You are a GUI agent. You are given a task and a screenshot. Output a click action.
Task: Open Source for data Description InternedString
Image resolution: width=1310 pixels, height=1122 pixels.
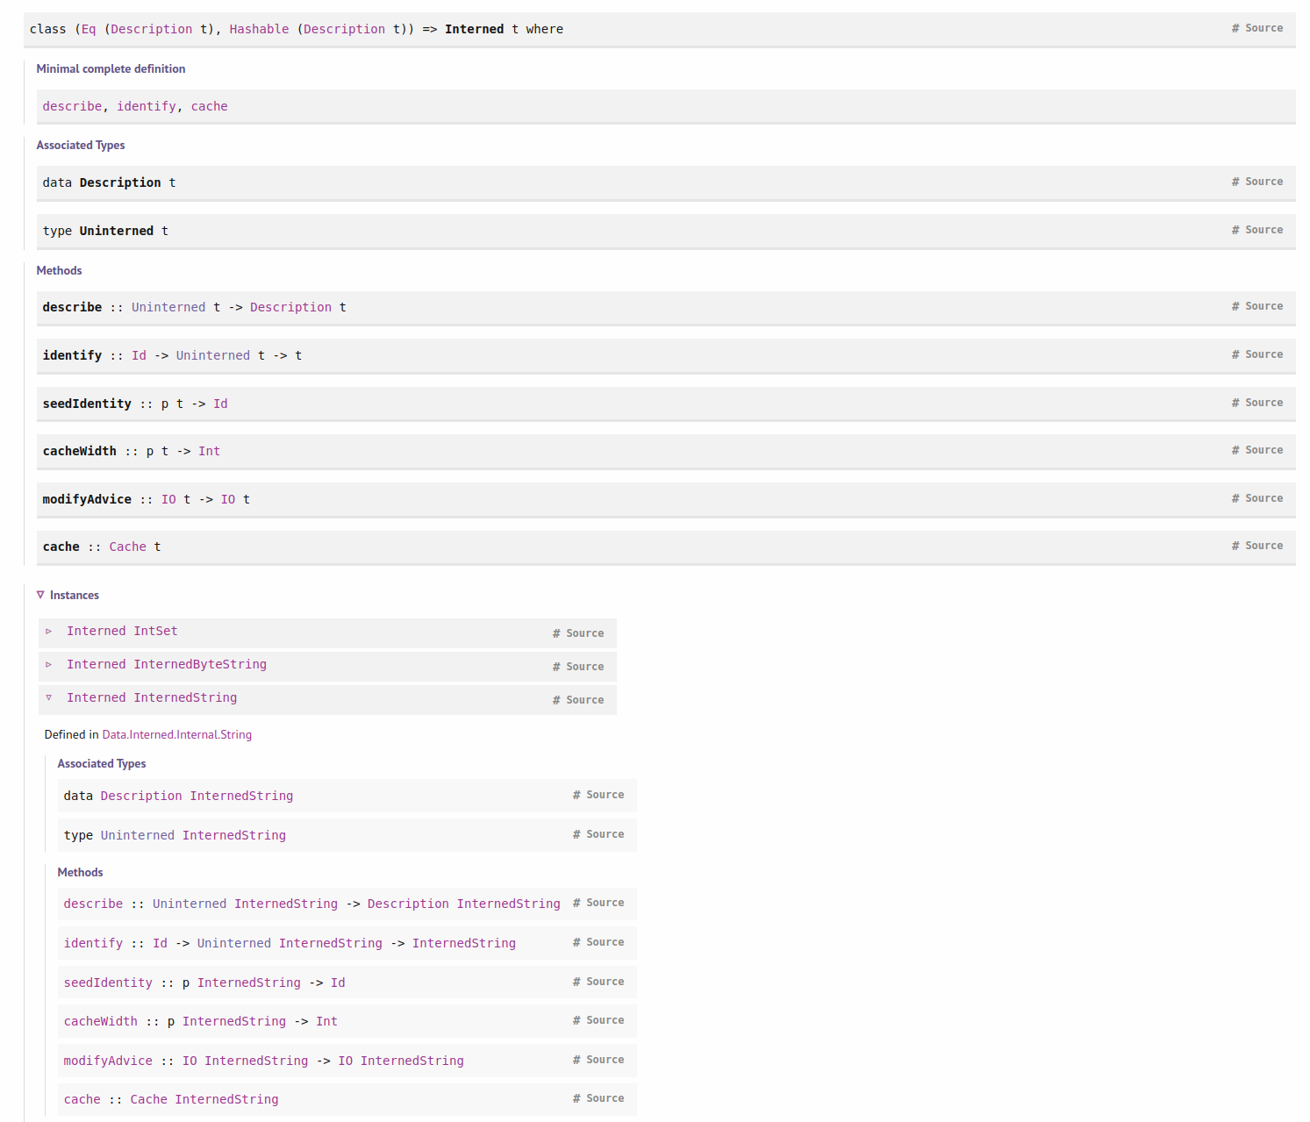tap(605, 795)
